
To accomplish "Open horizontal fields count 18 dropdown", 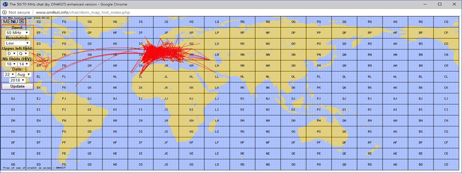I will (12, 64).
